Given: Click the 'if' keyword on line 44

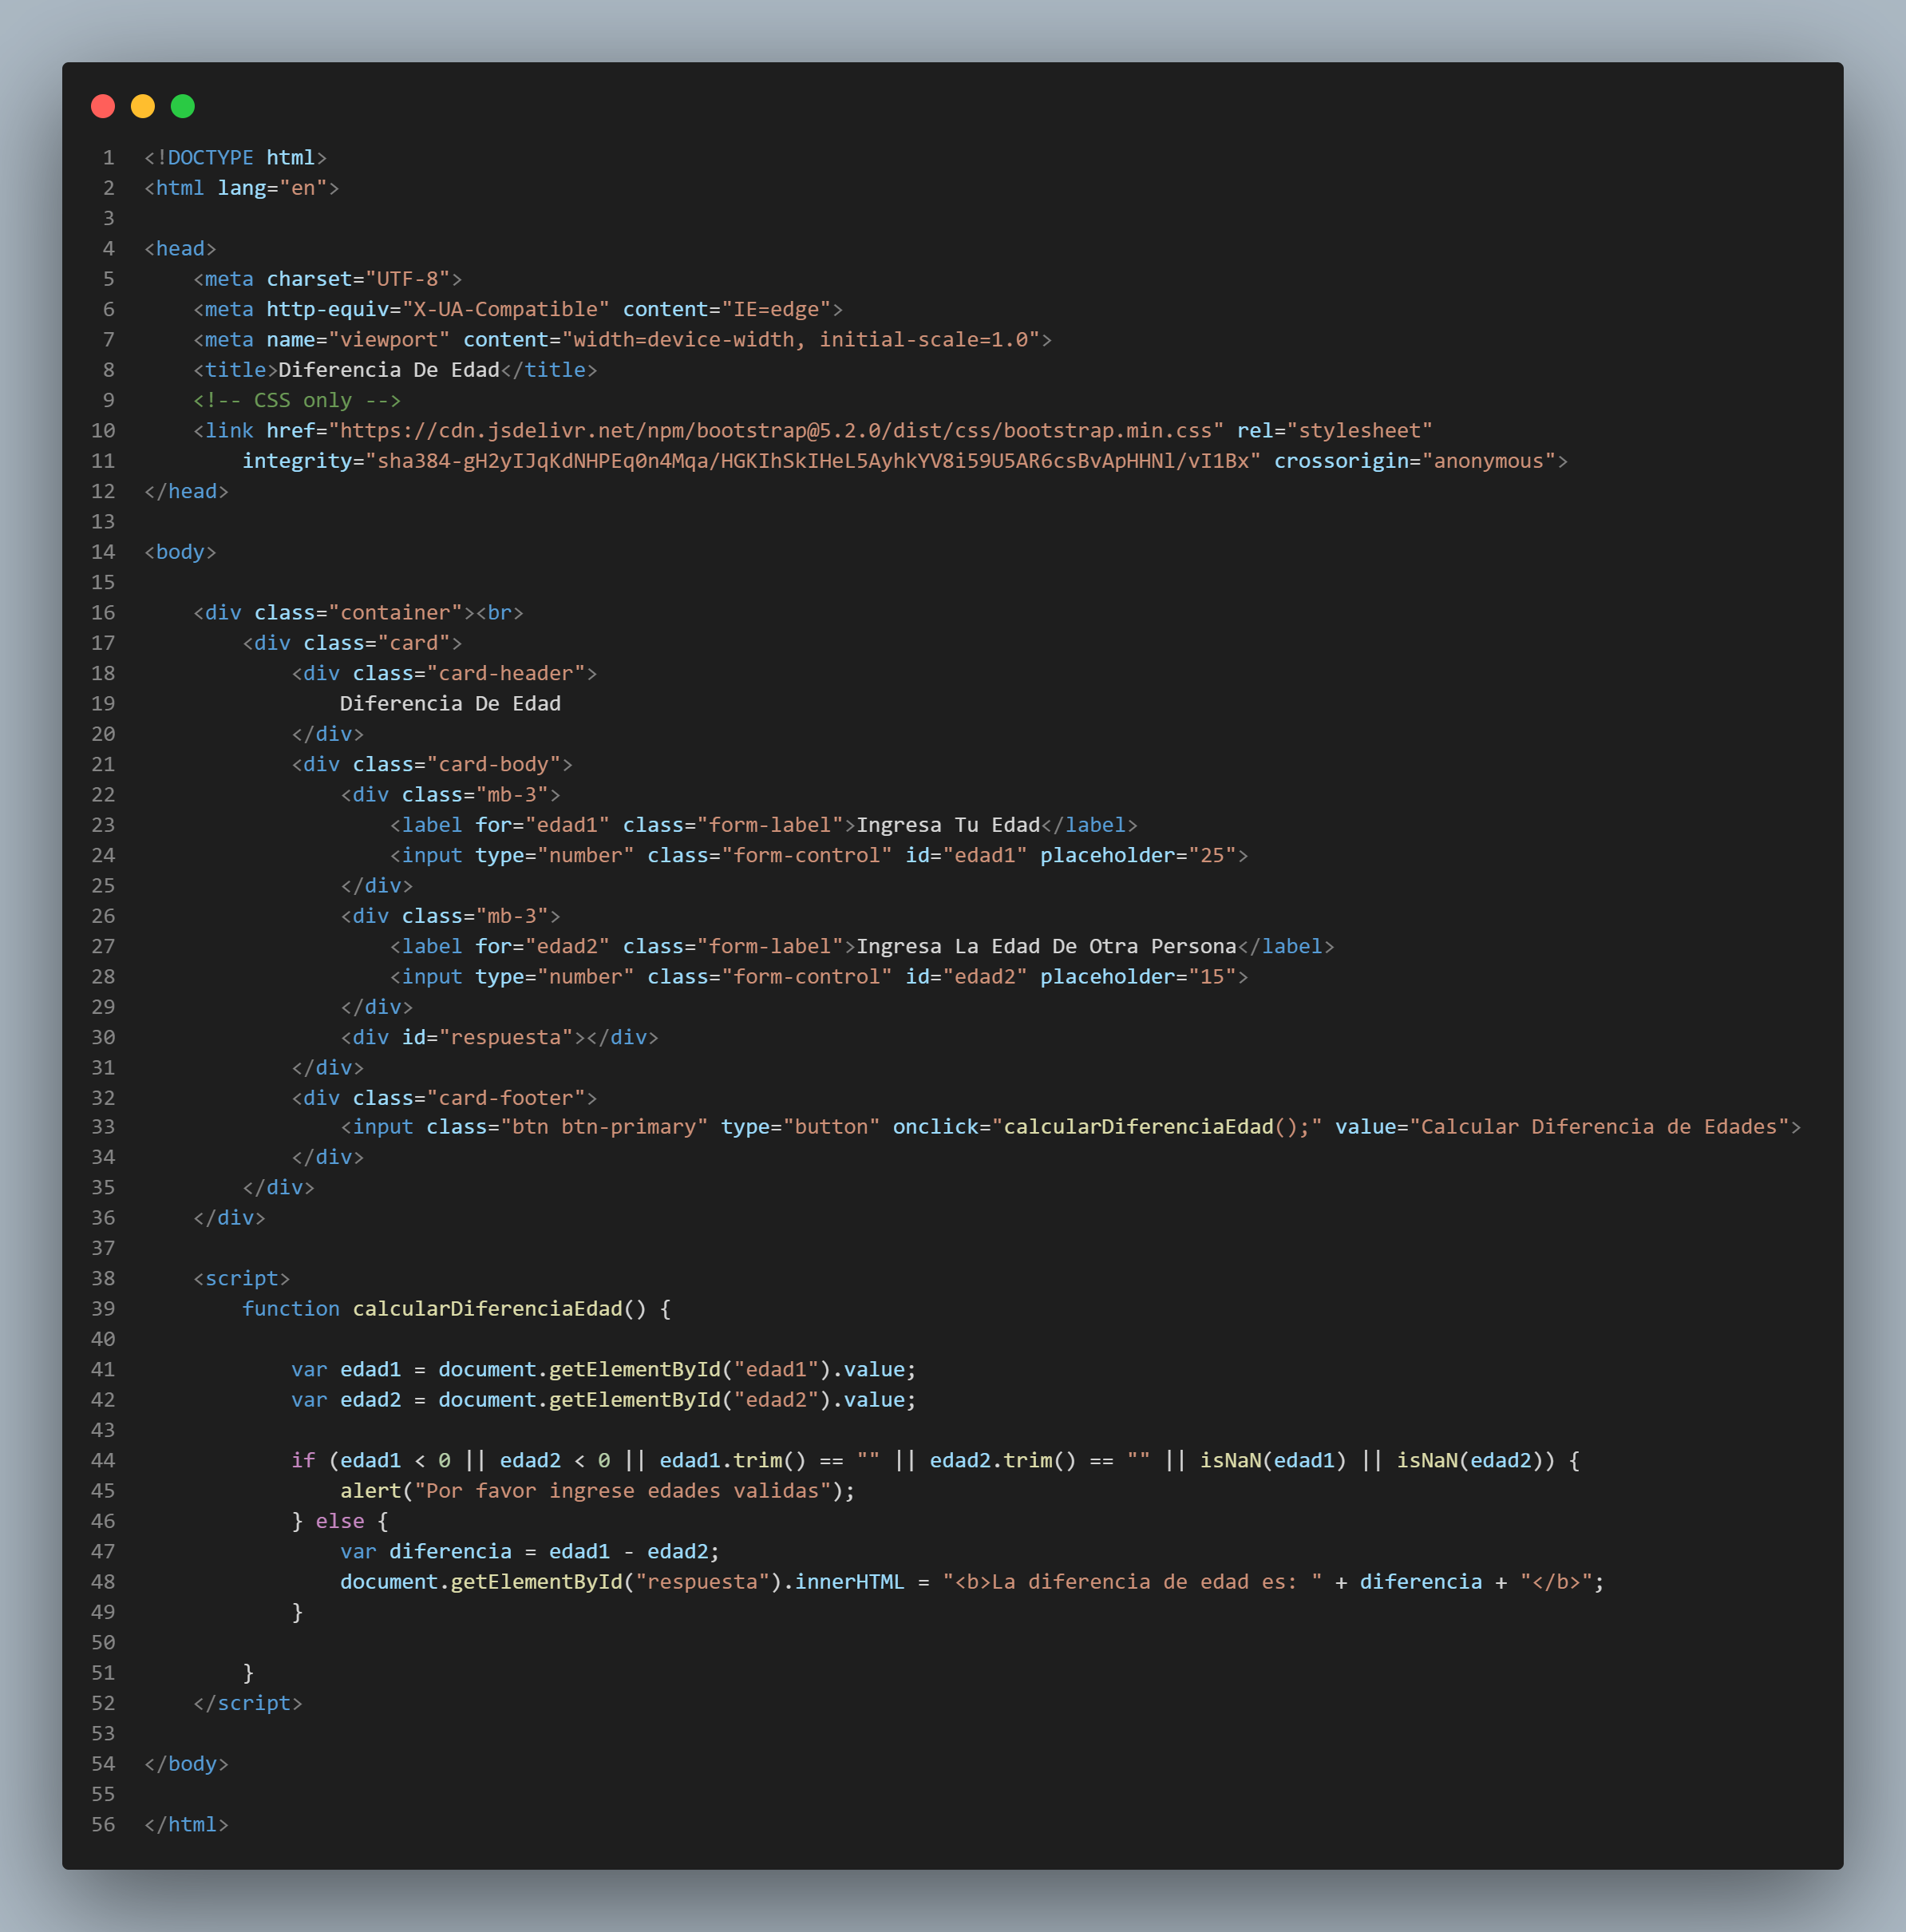Looking at the screenshot, I should click(x=303, y=1461).
